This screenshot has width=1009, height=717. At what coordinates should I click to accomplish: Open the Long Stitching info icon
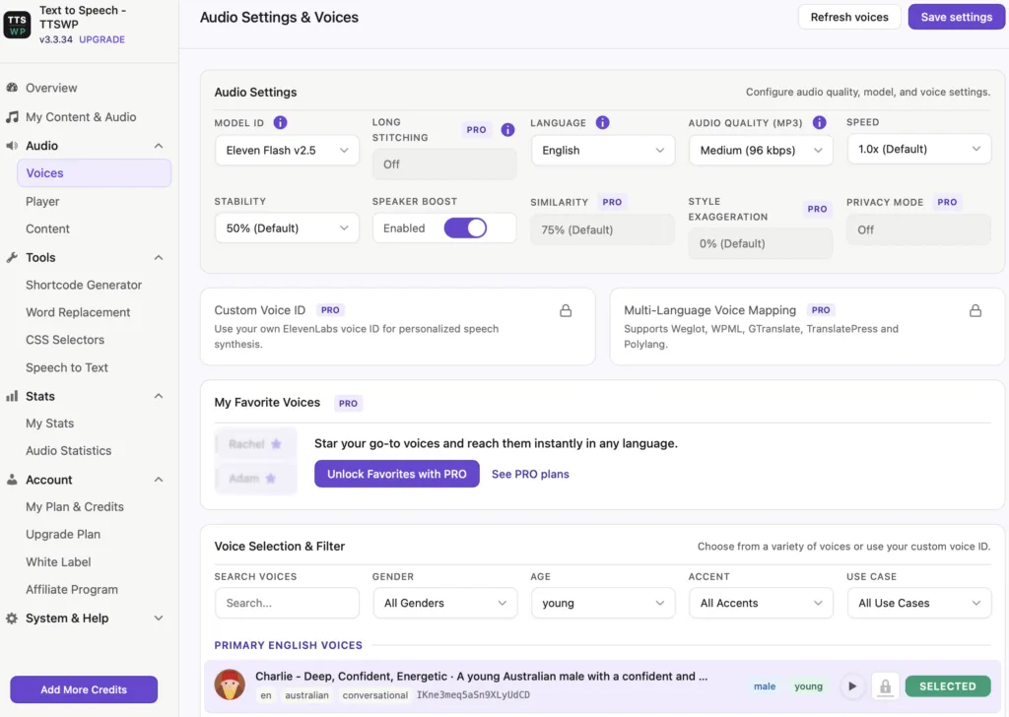click(507, 130)
